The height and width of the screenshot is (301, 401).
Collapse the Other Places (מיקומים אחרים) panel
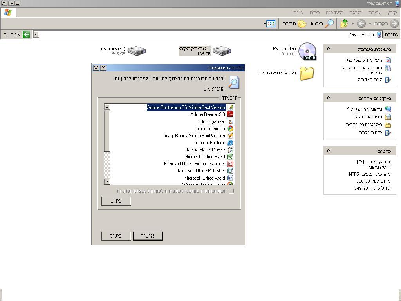329,98
